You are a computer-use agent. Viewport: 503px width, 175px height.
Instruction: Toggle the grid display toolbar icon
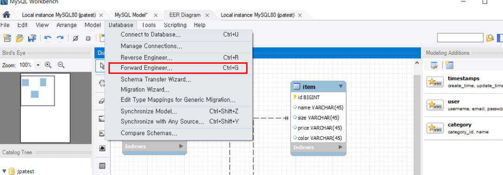point(76,38)
